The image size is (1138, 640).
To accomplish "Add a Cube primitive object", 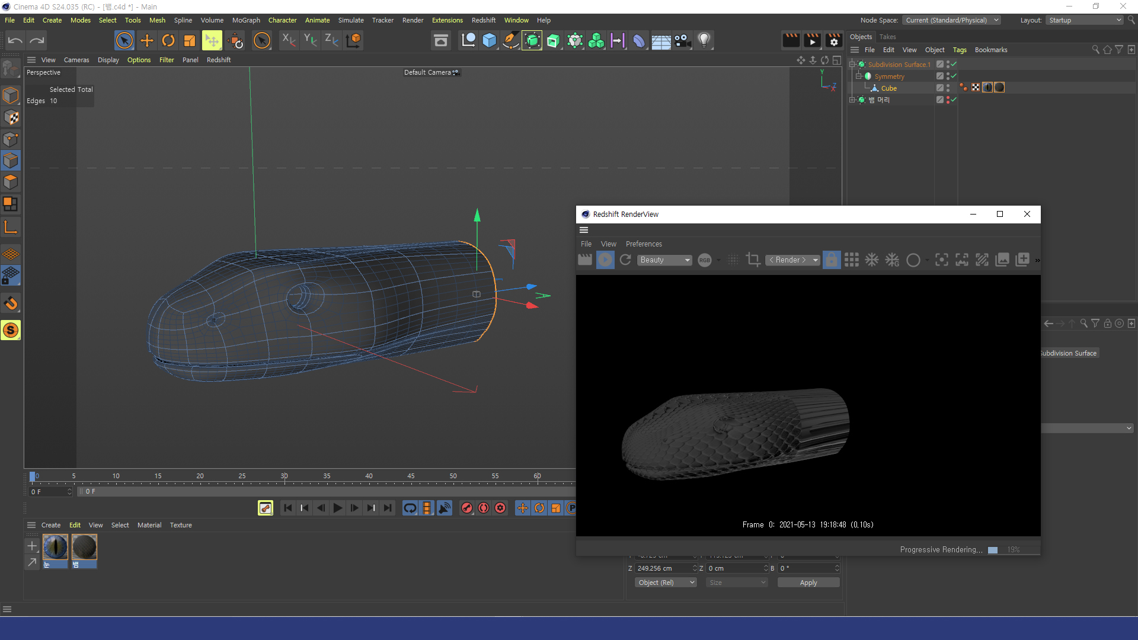I will 489,40.
